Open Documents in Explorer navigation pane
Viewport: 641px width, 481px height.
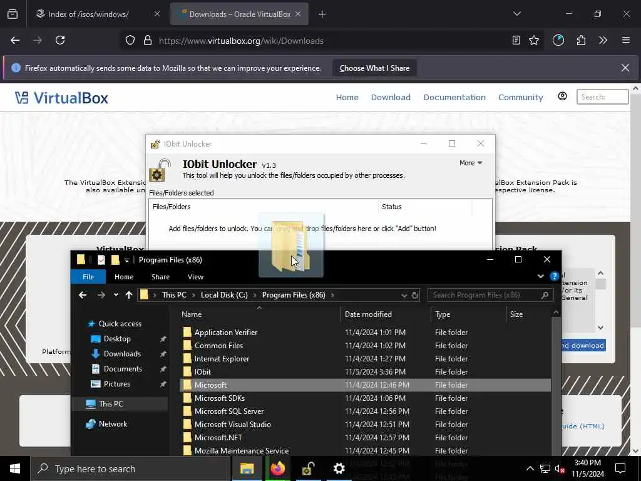(123, 369)
